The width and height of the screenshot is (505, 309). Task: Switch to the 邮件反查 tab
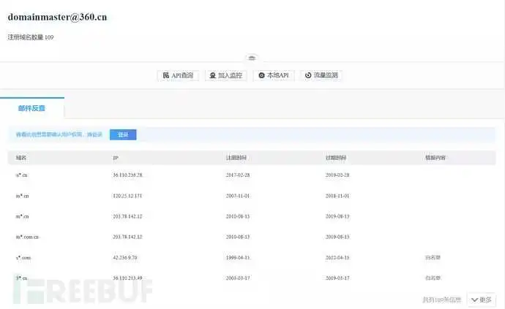[x=31, y=108]
